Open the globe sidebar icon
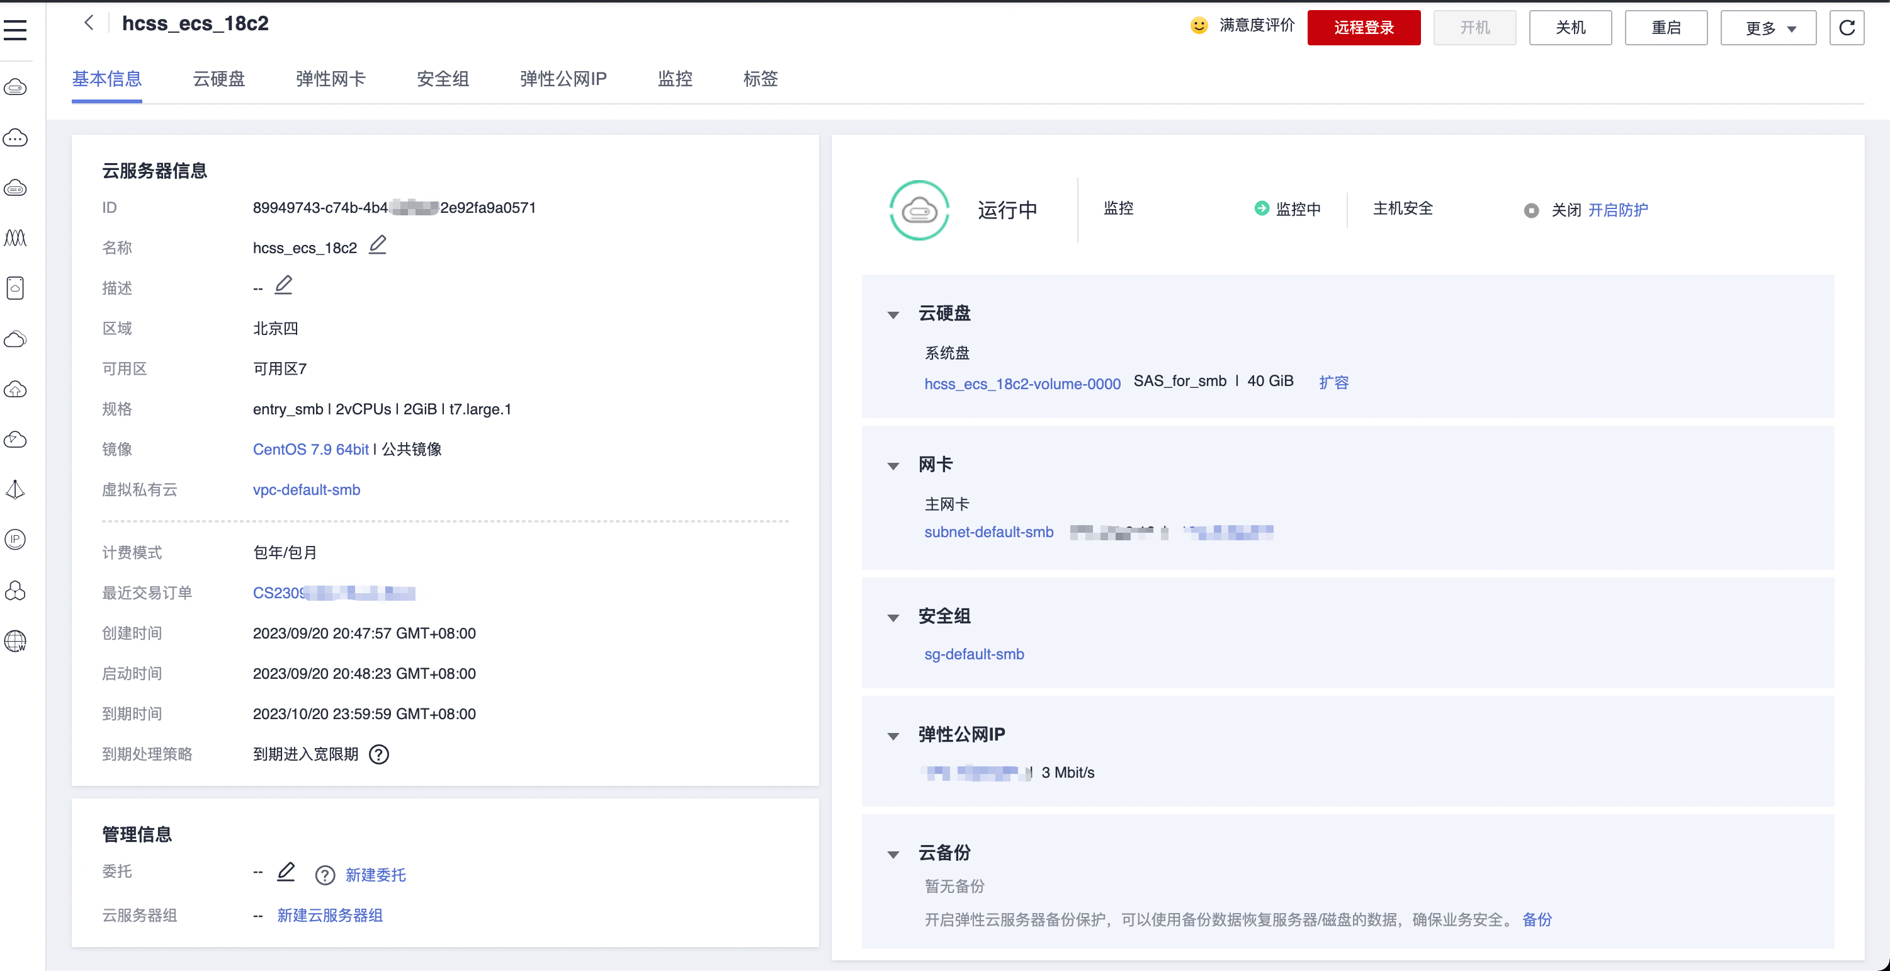Viewport: 1890px width, 971px height. click(x=15, y=641)
